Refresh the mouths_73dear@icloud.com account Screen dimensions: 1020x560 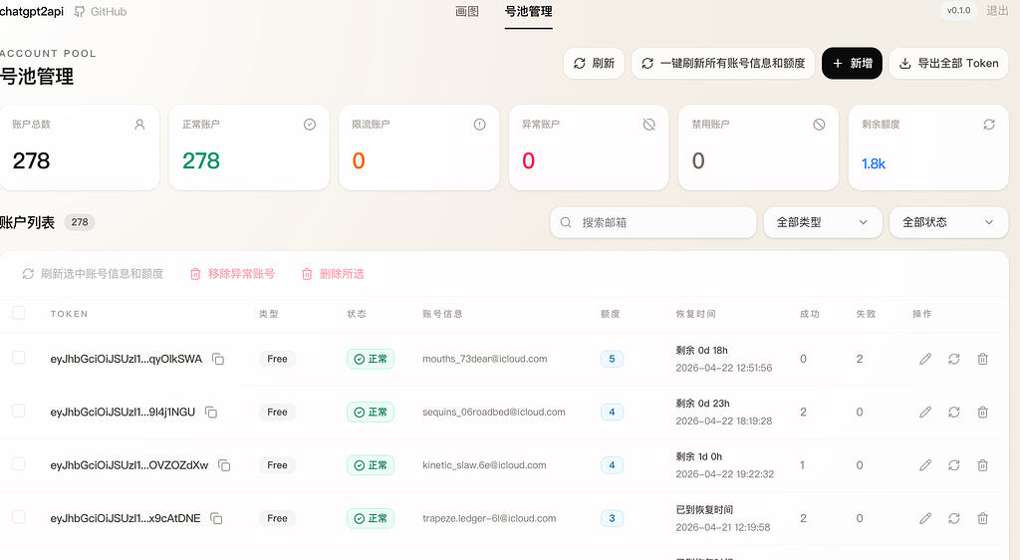953,359
